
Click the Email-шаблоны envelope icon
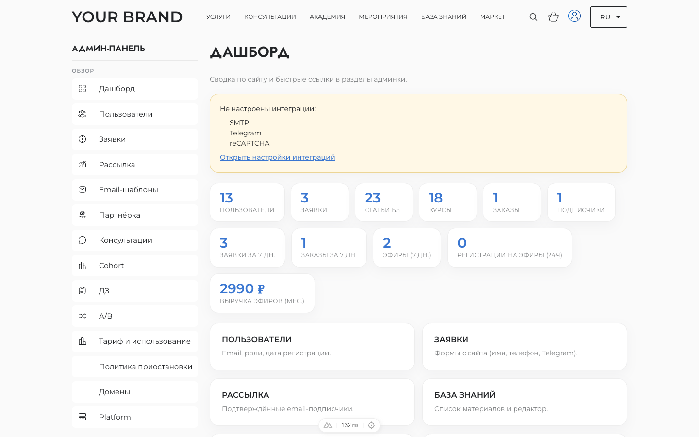point(83,190)
